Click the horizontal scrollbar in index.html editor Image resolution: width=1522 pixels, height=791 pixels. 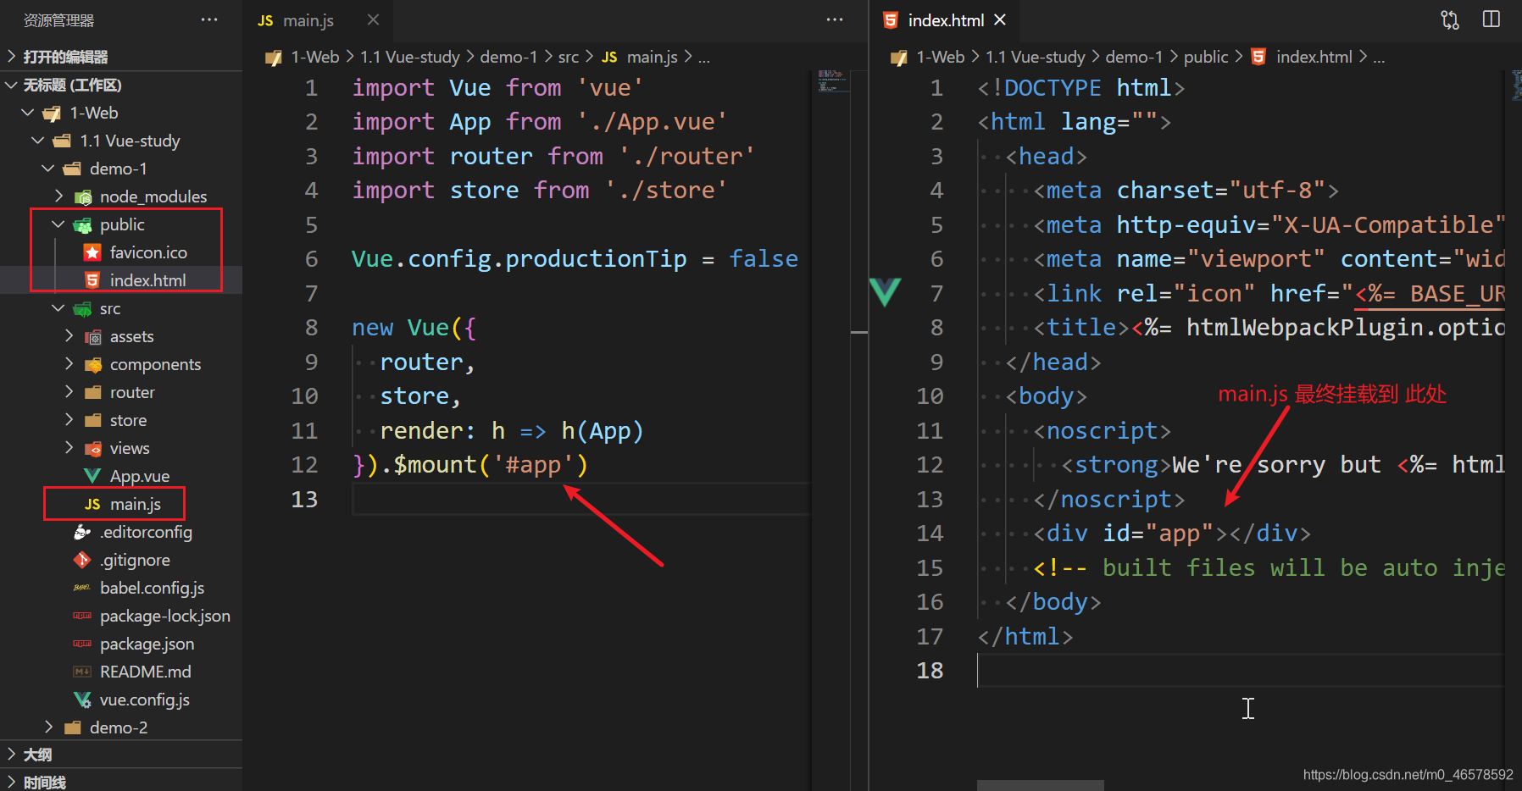[x=1040, y=785]
